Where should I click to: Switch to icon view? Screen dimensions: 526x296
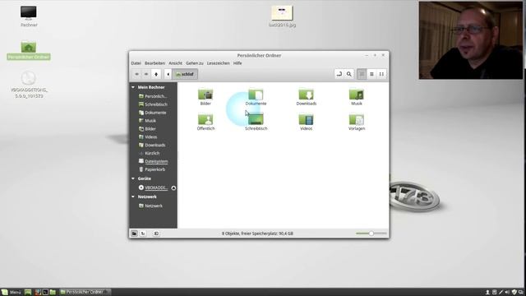pyautogui.click(x=362, y=74)
